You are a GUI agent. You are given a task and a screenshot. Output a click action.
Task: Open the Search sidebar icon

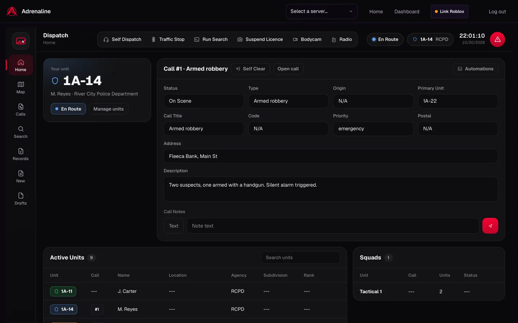click(x=21, y=132)
